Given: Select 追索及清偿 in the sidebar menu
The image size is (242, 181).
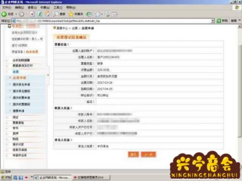Looking at the screenshot, I should (20, 150).
